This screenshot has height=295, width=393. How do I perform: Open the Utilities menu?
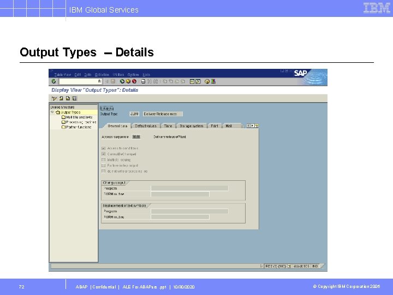click(x=118, y=74)
